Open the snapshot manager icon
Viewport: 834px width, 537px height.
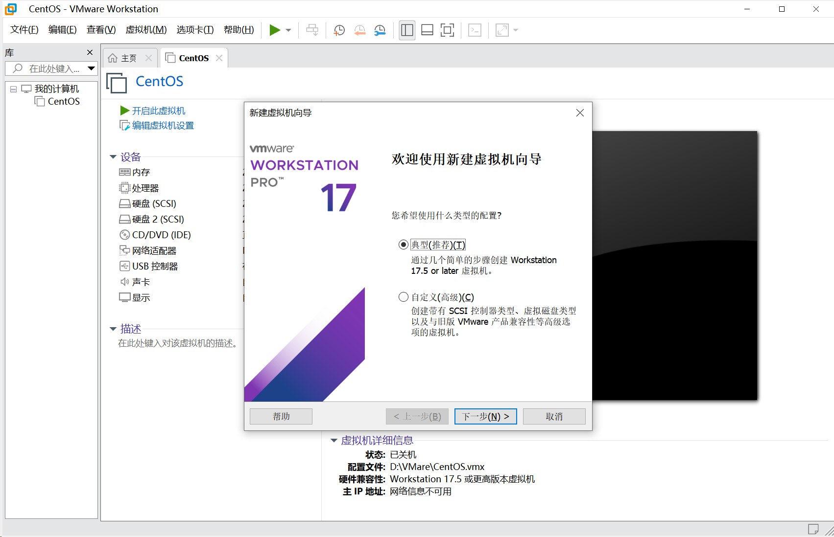click(380, 30)
